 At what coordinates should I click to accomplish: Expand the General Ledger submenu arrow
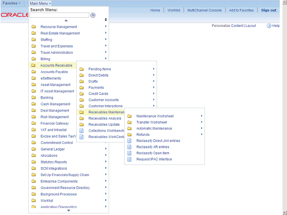tap(106, 149)
